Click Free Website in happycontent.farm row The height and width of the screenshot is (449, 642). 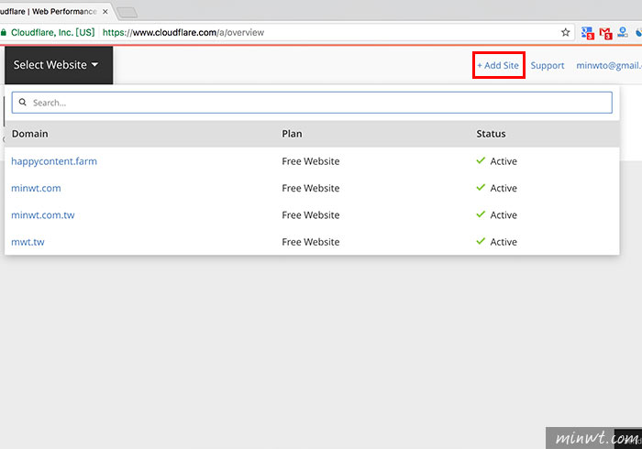click(311, 161)
